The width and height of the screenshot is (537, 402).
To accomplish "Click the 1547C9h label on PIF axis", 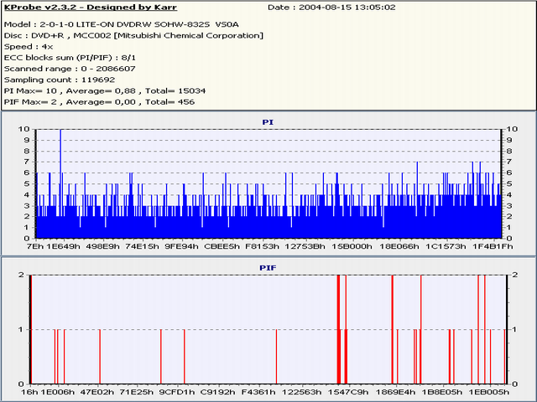I will tap(348, 392).
